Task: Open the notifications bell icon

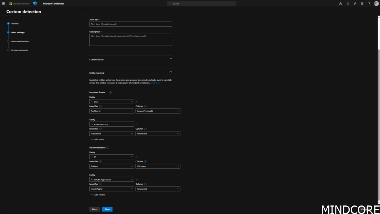Action: (348, 4)
